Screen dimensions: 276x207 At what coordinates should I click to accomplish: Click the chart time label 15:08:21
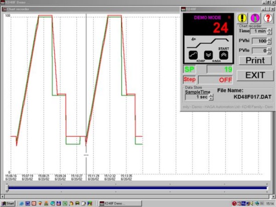tap(44, 176)
